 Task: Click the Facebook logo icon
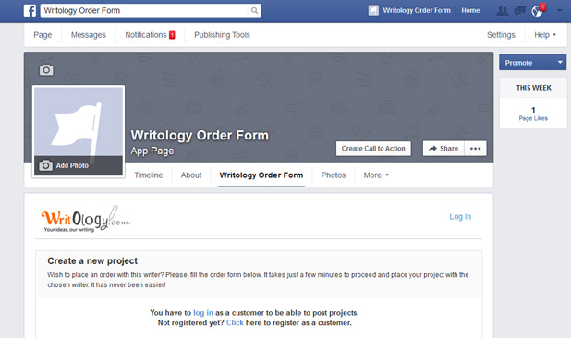tap(30, 10)
